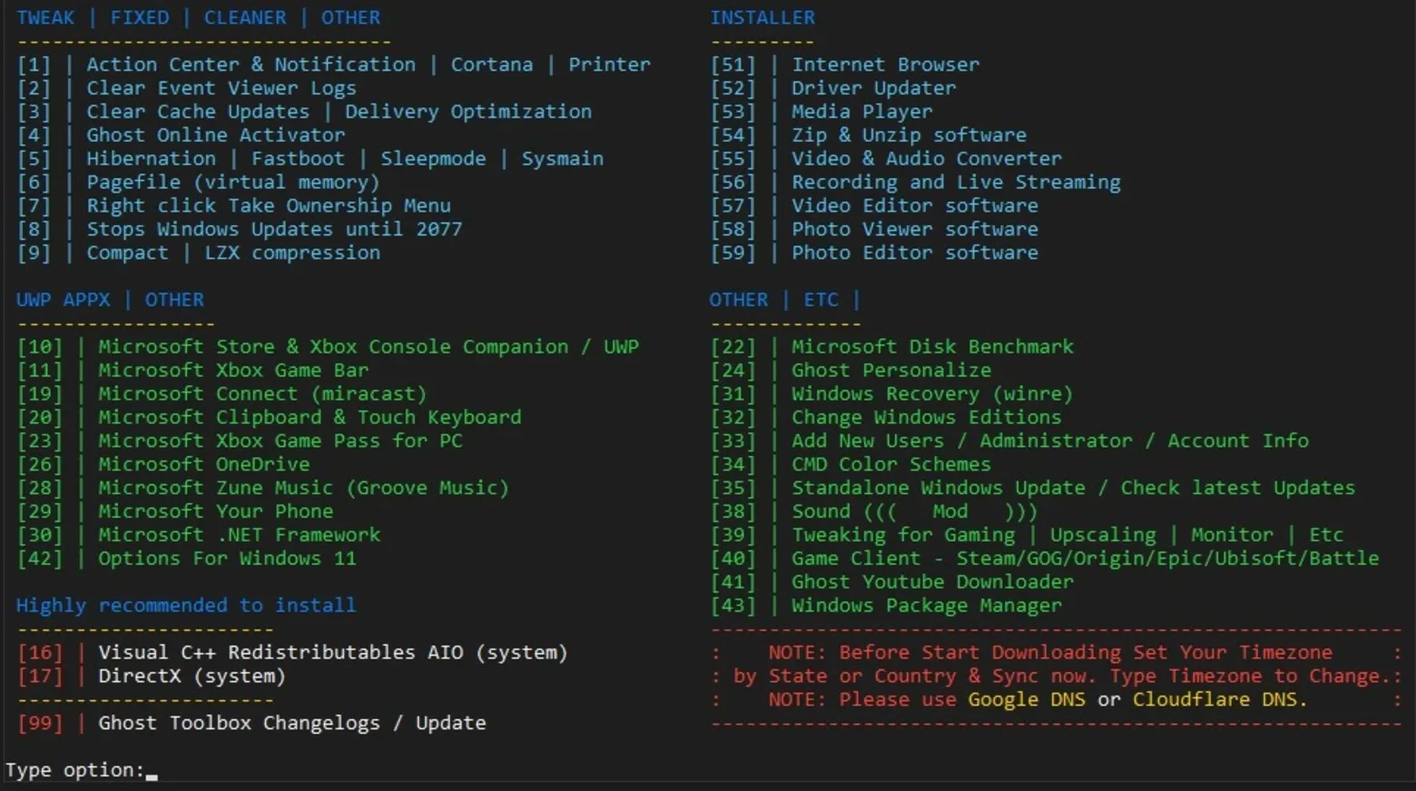The height and width of the screenshot is (791, 1416).
Task: Click Visual C++ Redistributables AIO line
Action: coord(292,653)
